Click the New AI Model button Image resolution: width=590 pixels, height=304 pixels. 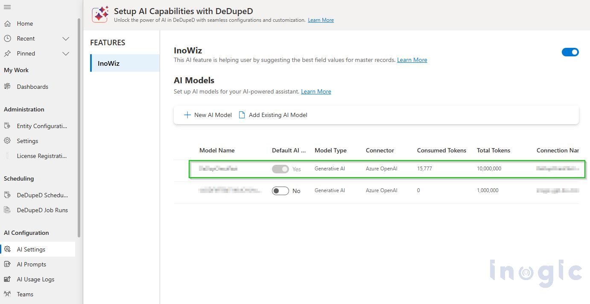click(x=207, y=115)
